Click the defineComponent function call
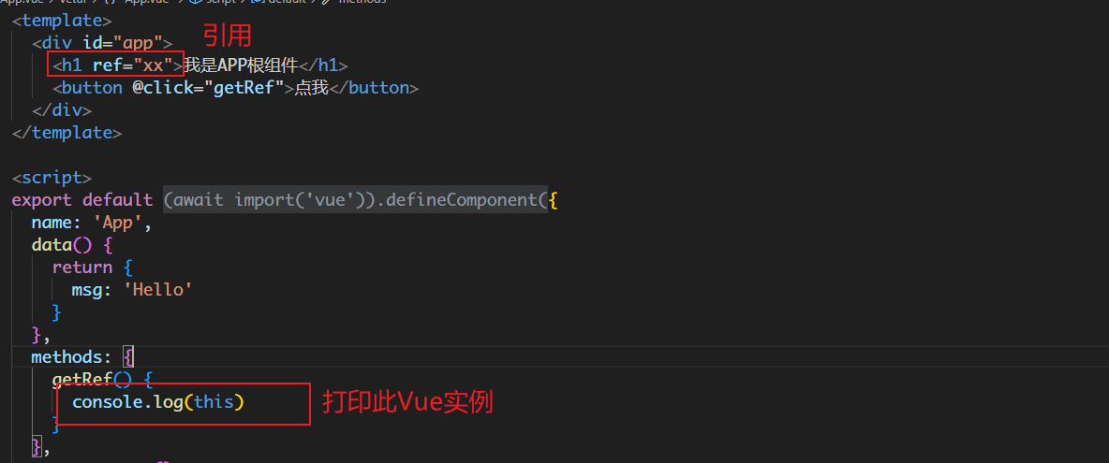1109x463 pixels. pos(473,200)
